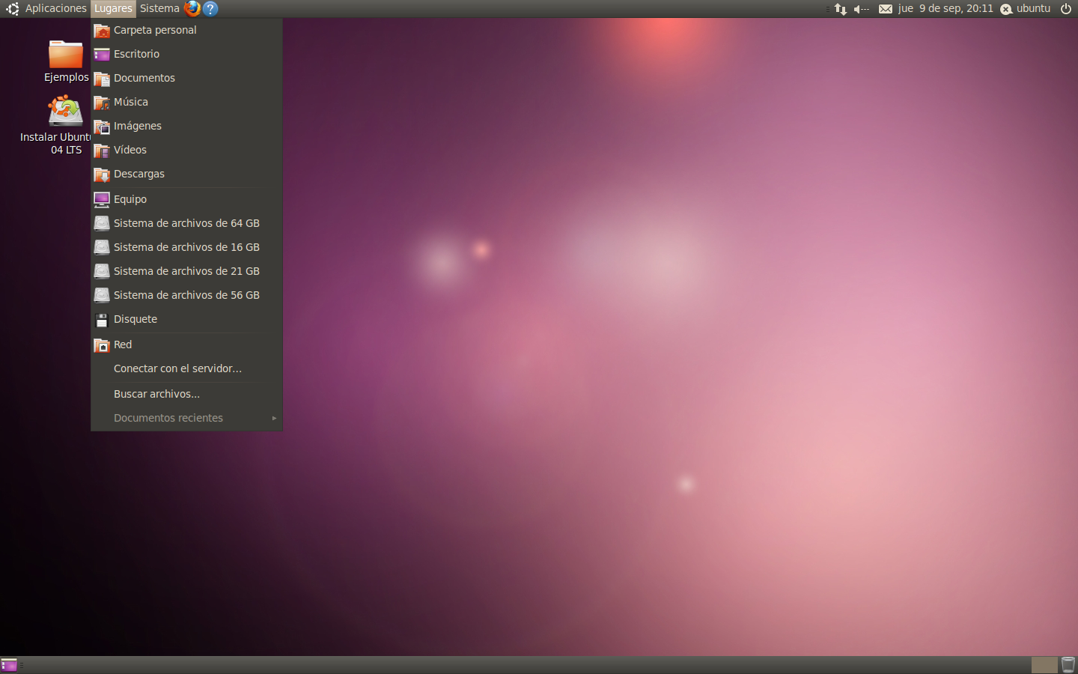Open the volume speaker indicator

(x=862, y=9)
